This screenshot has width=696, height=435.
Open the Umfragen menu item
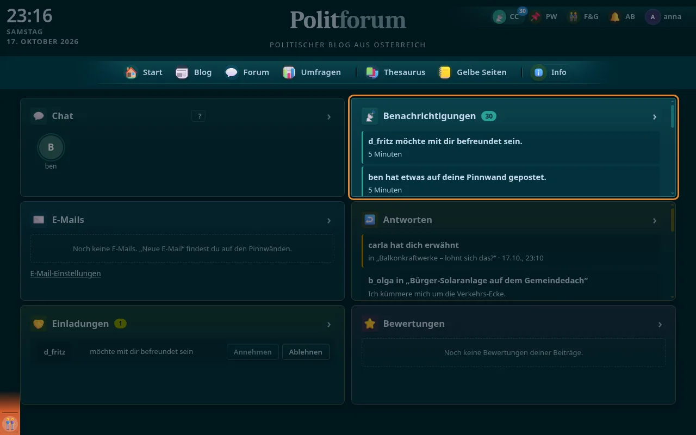[x=312, y=72]
